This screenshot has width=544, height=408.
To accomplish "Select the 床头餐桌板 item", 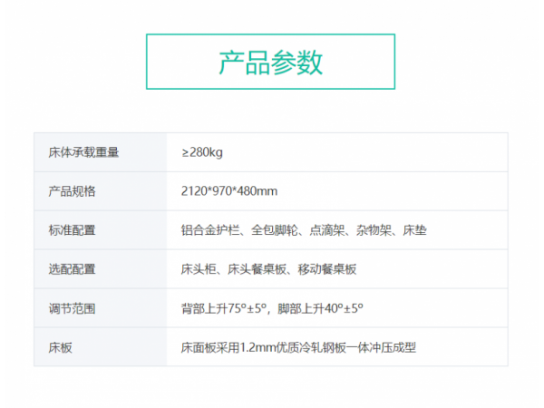I will pos(257,269).
